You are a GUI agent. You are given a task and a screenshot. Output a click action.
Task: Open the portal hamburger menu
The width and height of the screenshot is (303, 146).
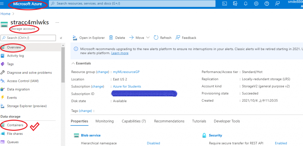click(2, 4)
